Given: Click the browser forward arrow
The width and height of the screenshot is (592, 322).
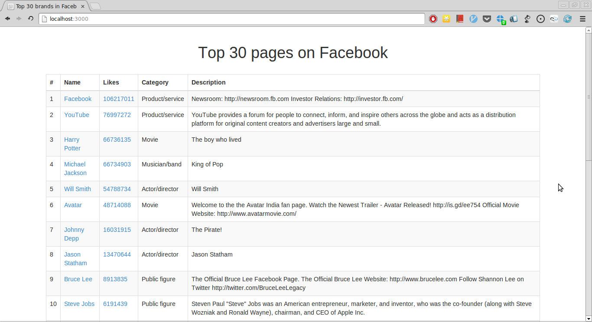Looking at the screenshot, I should pos(19,19).
